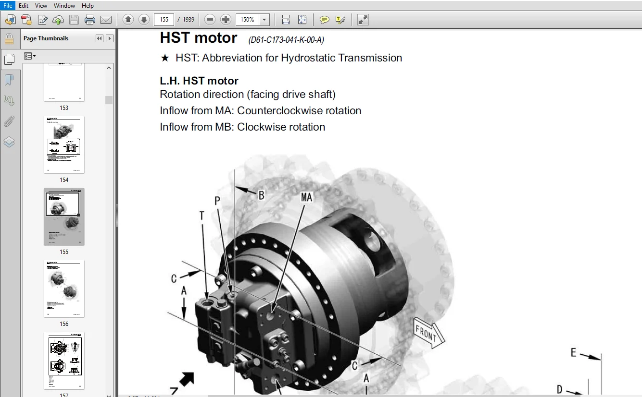Open the Help menu

point(88,5)
